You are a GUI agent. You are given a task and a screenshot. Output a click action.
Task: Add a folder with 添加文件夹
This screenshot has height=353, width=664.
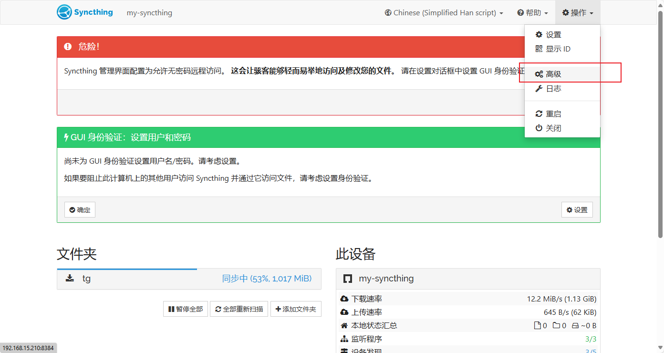click(x=296, y=309)
